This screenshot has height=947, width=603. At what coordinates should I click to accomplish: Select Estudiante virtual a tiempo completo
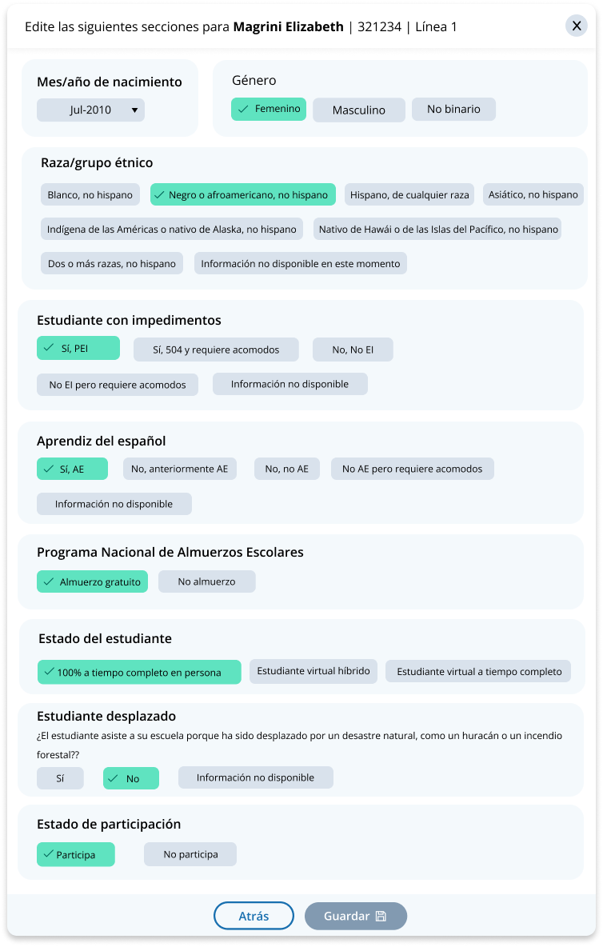[x=478, y=671]
